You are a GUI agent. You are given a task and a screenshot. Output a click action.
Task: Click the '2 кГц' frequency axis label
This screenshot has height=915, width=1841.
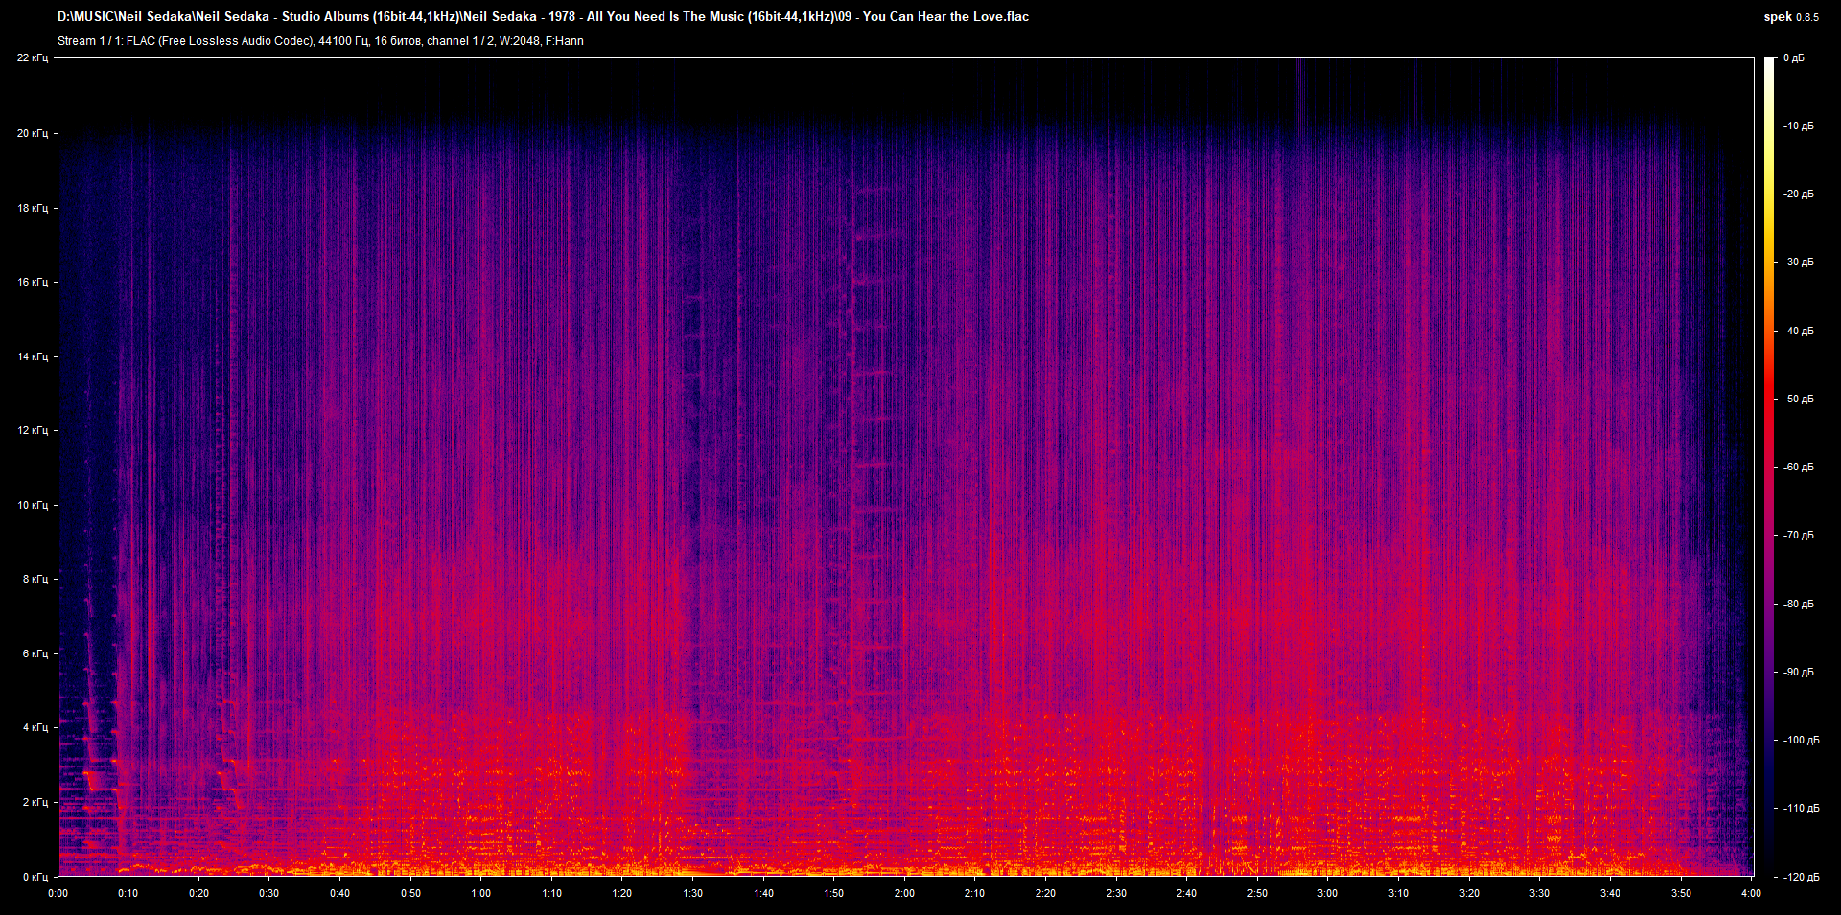pos(35,802)
